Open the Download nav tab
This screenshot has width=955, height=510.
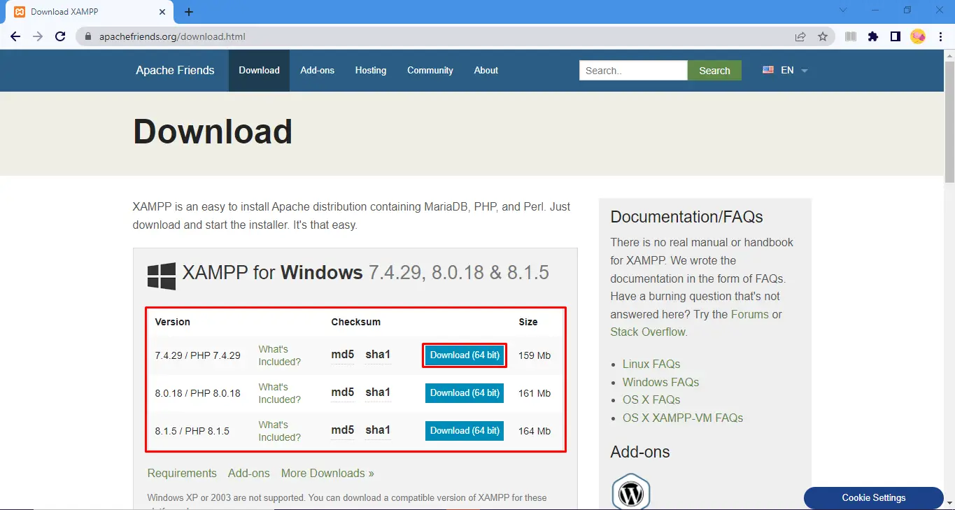click(x=259, y=71)
